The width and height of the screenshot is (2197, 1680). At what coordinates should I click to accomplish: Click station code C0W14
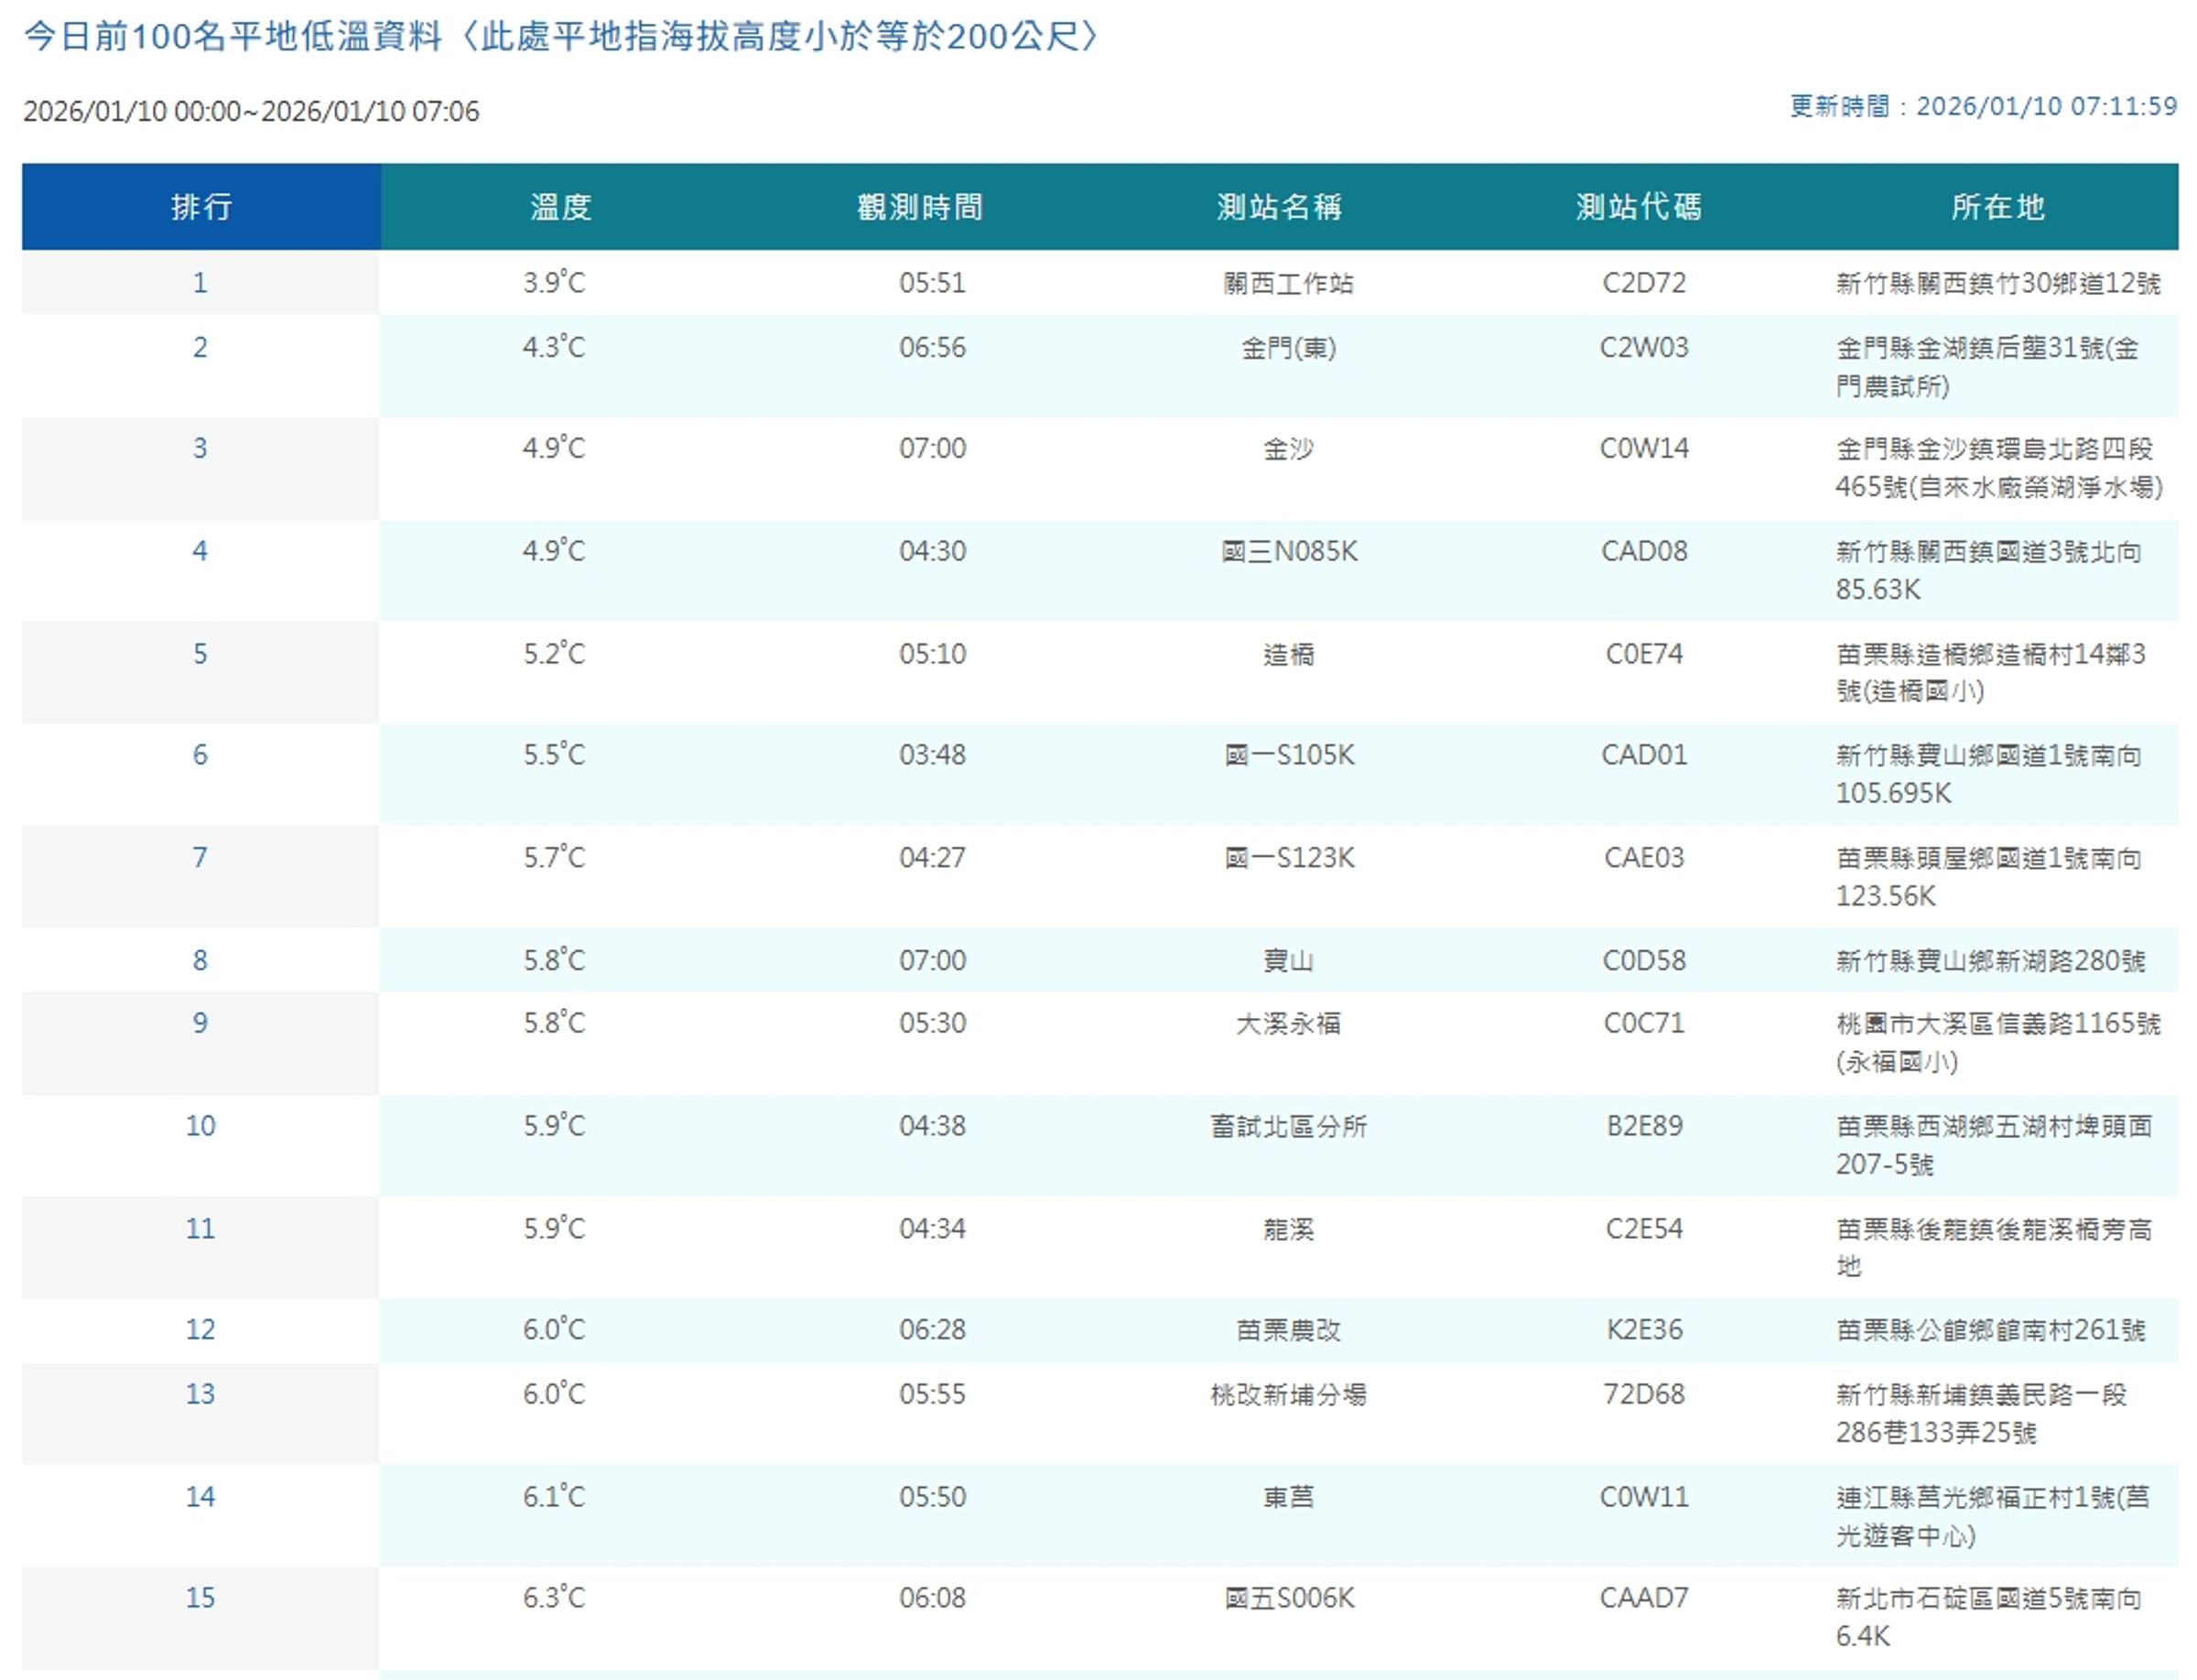pos(1643,449)
